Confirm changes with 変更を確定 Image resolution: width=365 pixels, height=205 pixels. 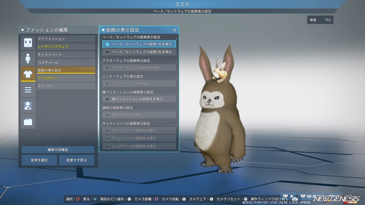[x=39, y=160]
